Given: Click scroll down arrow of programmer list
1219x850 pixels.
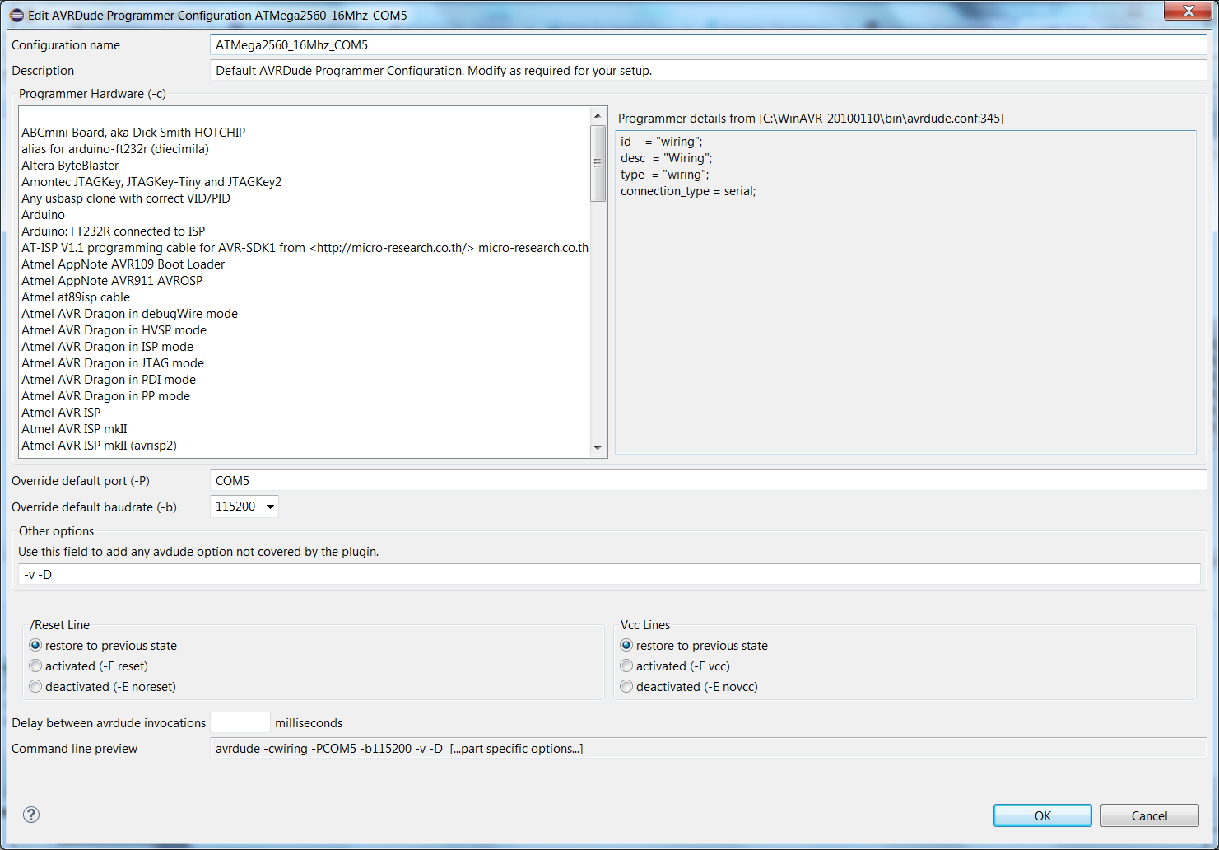Looking at the screenshot, I should pos(598,448).
